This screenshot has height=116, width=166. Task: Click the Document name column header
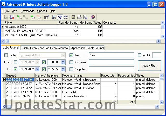[x=81, y=76]
